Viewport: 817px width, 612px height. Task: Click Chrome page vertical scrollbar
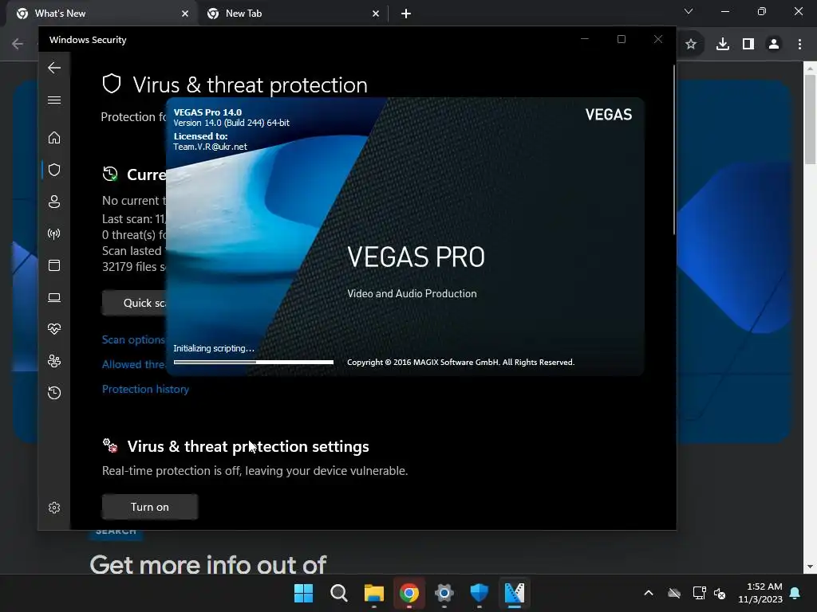(x=810, y=120)
